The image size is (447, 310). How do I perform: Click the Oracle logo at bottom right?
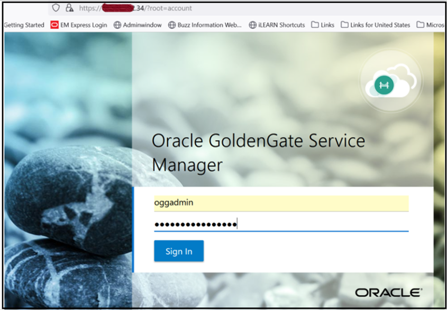(389, 293)
